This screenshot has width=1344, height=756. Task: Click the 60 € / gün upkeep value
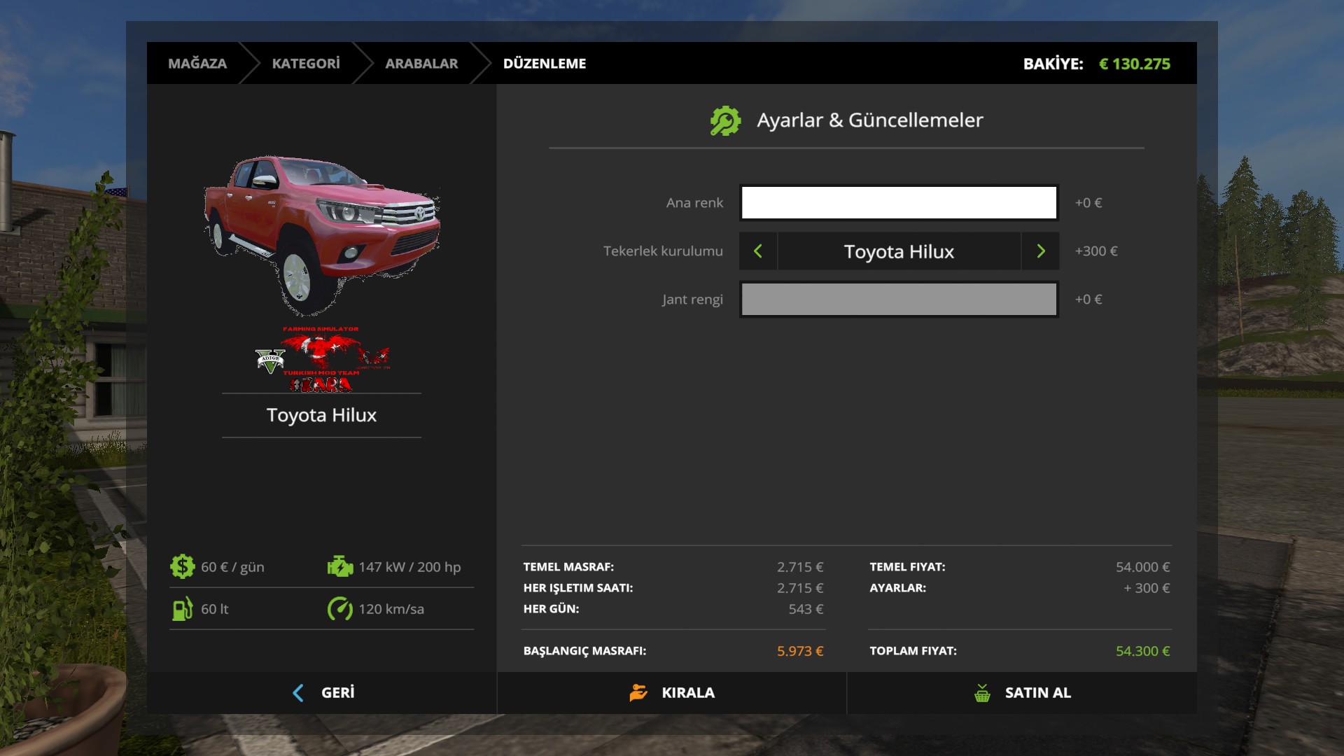click(232, 567)
